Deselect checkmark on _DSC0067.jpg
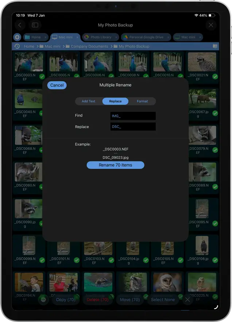This screenshot has width=232, height=322. coord(215,113)
